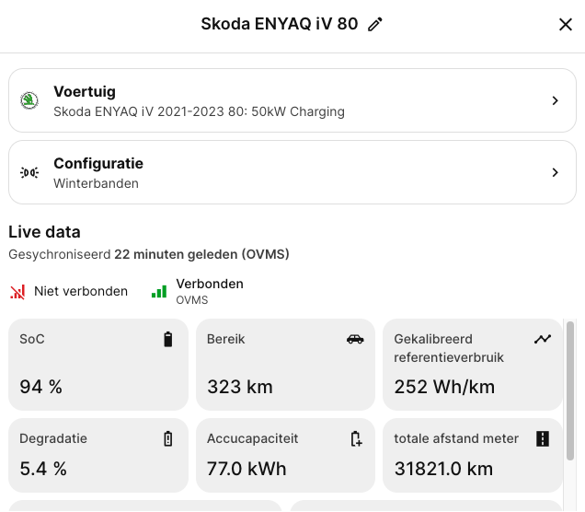585x512 pixels.
Task: Click the battery icon in SoC card
Action: [x=168, y=339]
